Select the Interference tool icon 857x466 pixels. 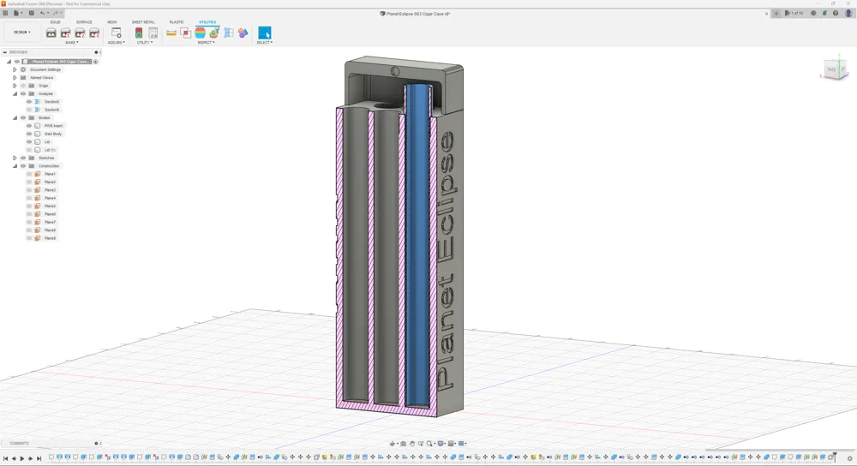pyautogui.click(x=186, y=33)
